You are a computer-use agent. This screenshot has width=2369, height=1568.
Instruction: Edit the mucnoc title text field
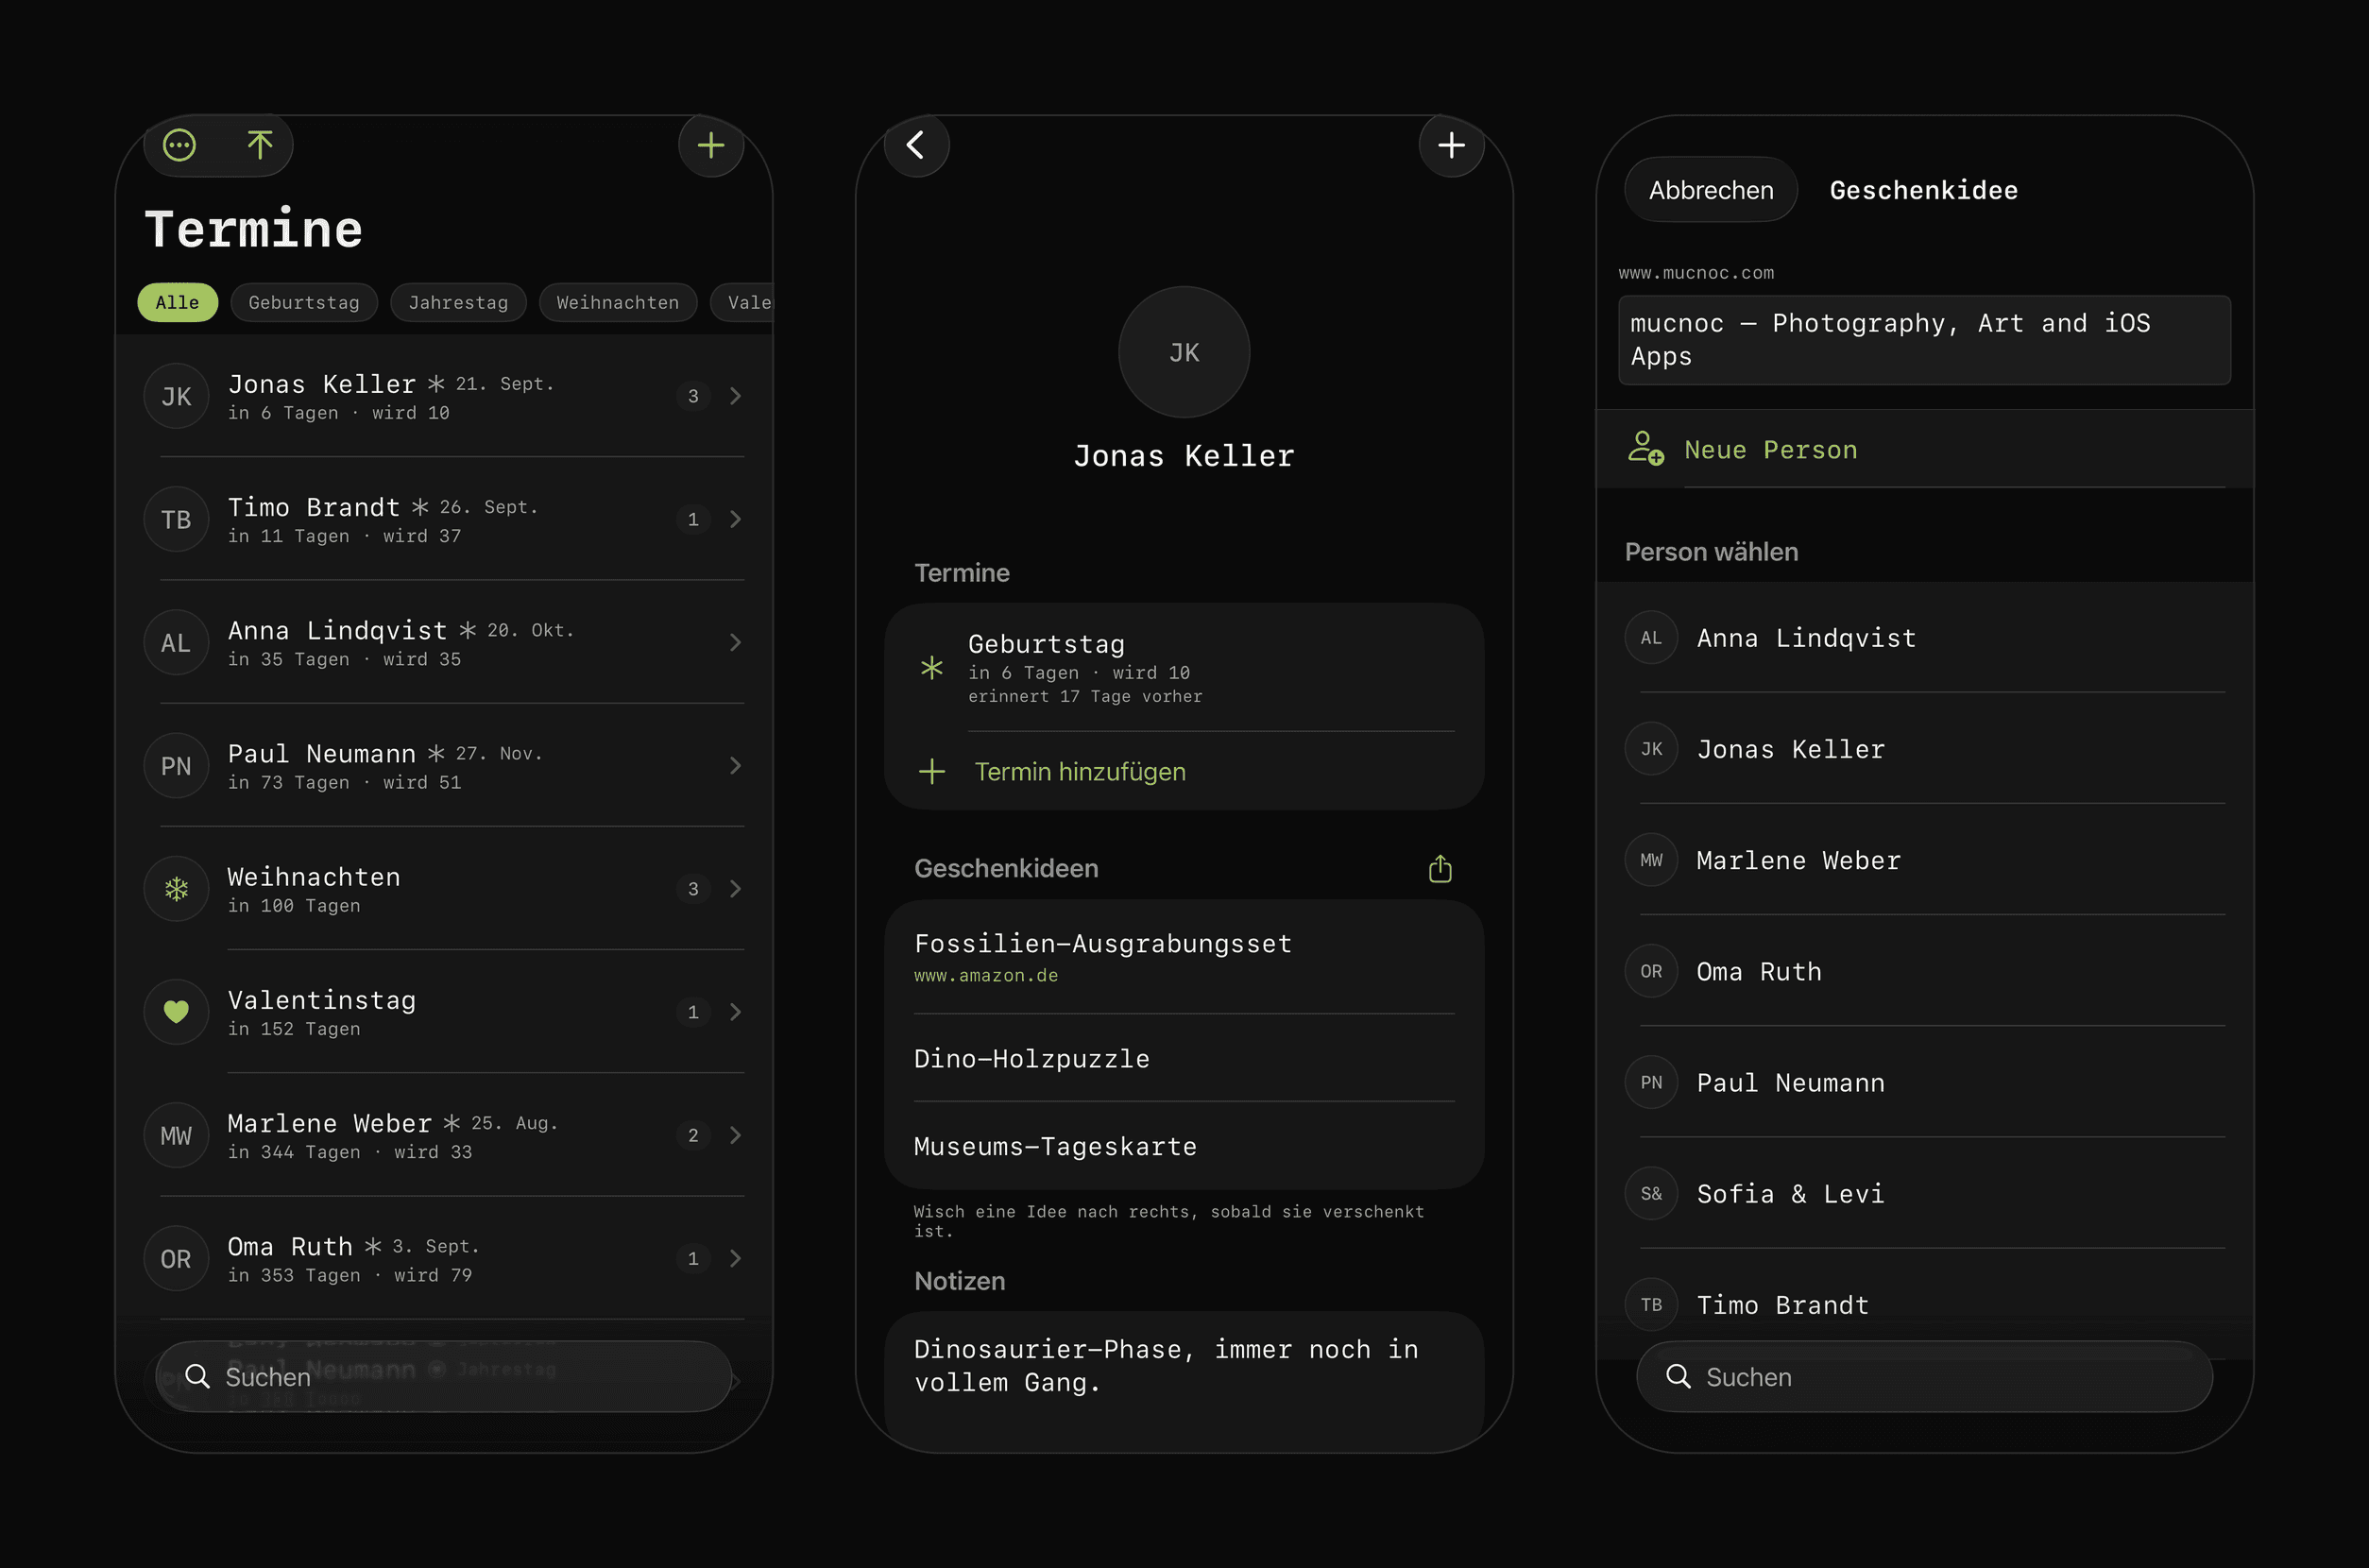click(x=1924, y=340)
